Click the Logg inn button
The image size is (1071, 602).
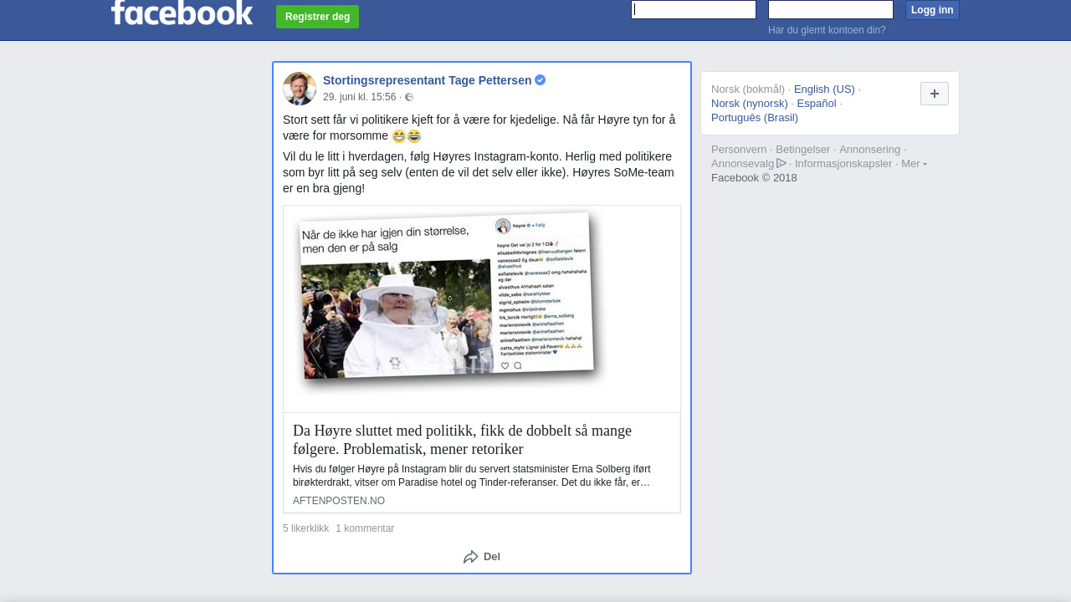tap(932, 10)
